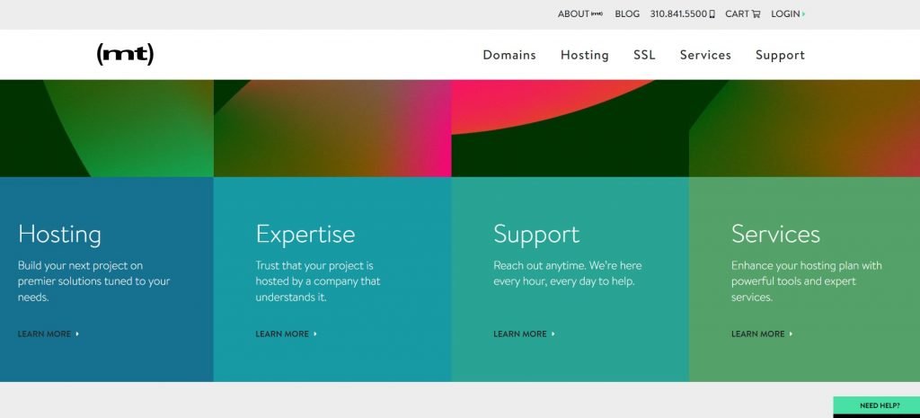Screen dimensions: 920x418
Task: Open the Services menu in the navbar
Action: 705,55
